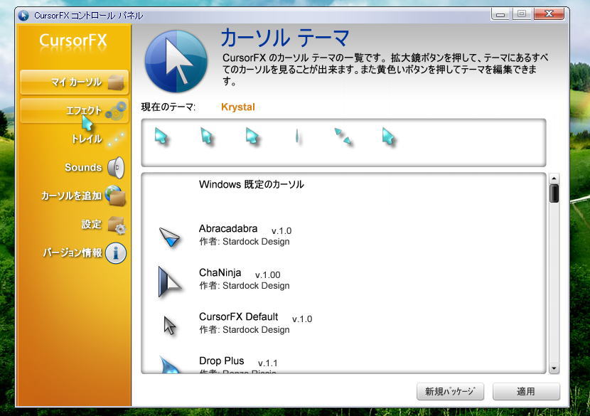Select the ChaNinja theme name

click(x=220, y=272)
